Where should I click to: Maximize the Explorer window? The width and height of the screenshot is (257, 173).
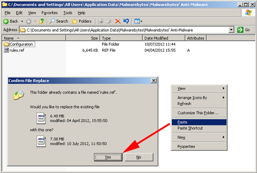point(246,4)
